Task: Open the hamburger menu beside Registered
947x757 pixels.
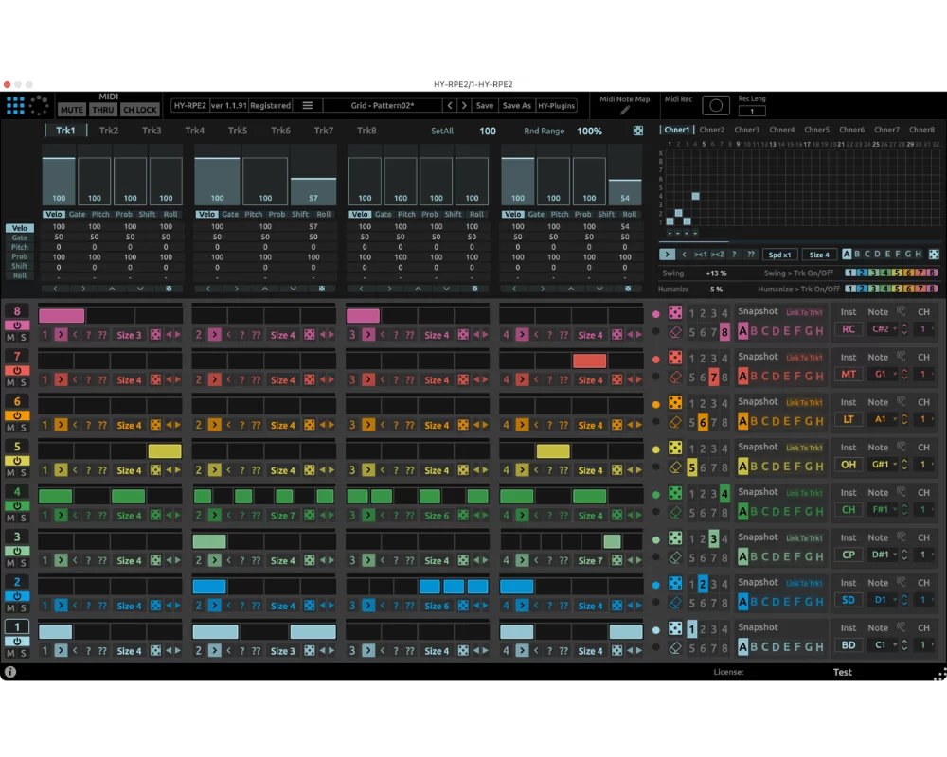Action: click(x=308, y=106)
